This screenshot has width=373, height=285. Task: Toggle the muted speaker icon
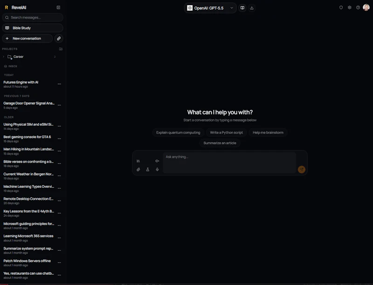157,161
